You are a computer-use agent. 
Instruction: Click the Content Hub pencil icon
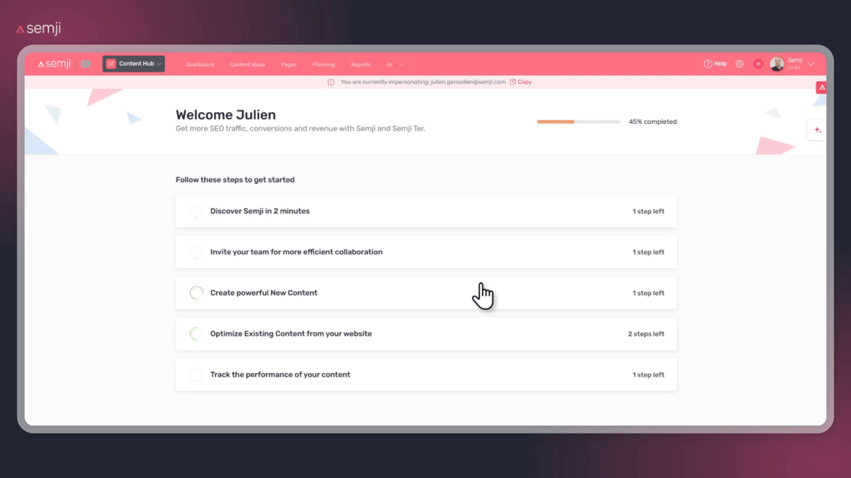(111, 64)
